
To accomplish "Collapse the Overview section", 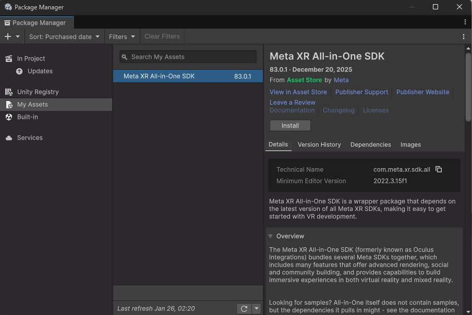I will click(x=272, y=236).
